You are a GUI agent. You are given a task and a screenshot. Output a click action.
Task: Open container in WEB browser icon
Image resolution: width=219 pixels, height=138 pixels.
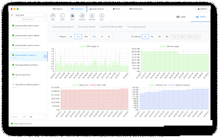point(53,16)
